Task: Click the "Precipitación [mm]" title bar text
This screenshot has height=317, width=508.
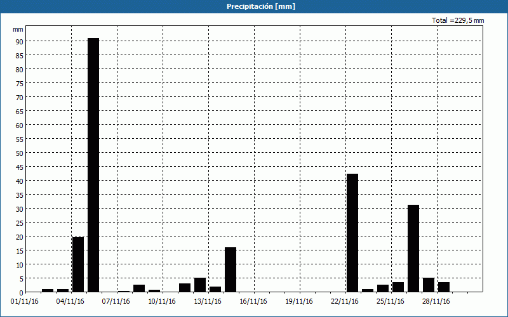Action: point(261,6)
